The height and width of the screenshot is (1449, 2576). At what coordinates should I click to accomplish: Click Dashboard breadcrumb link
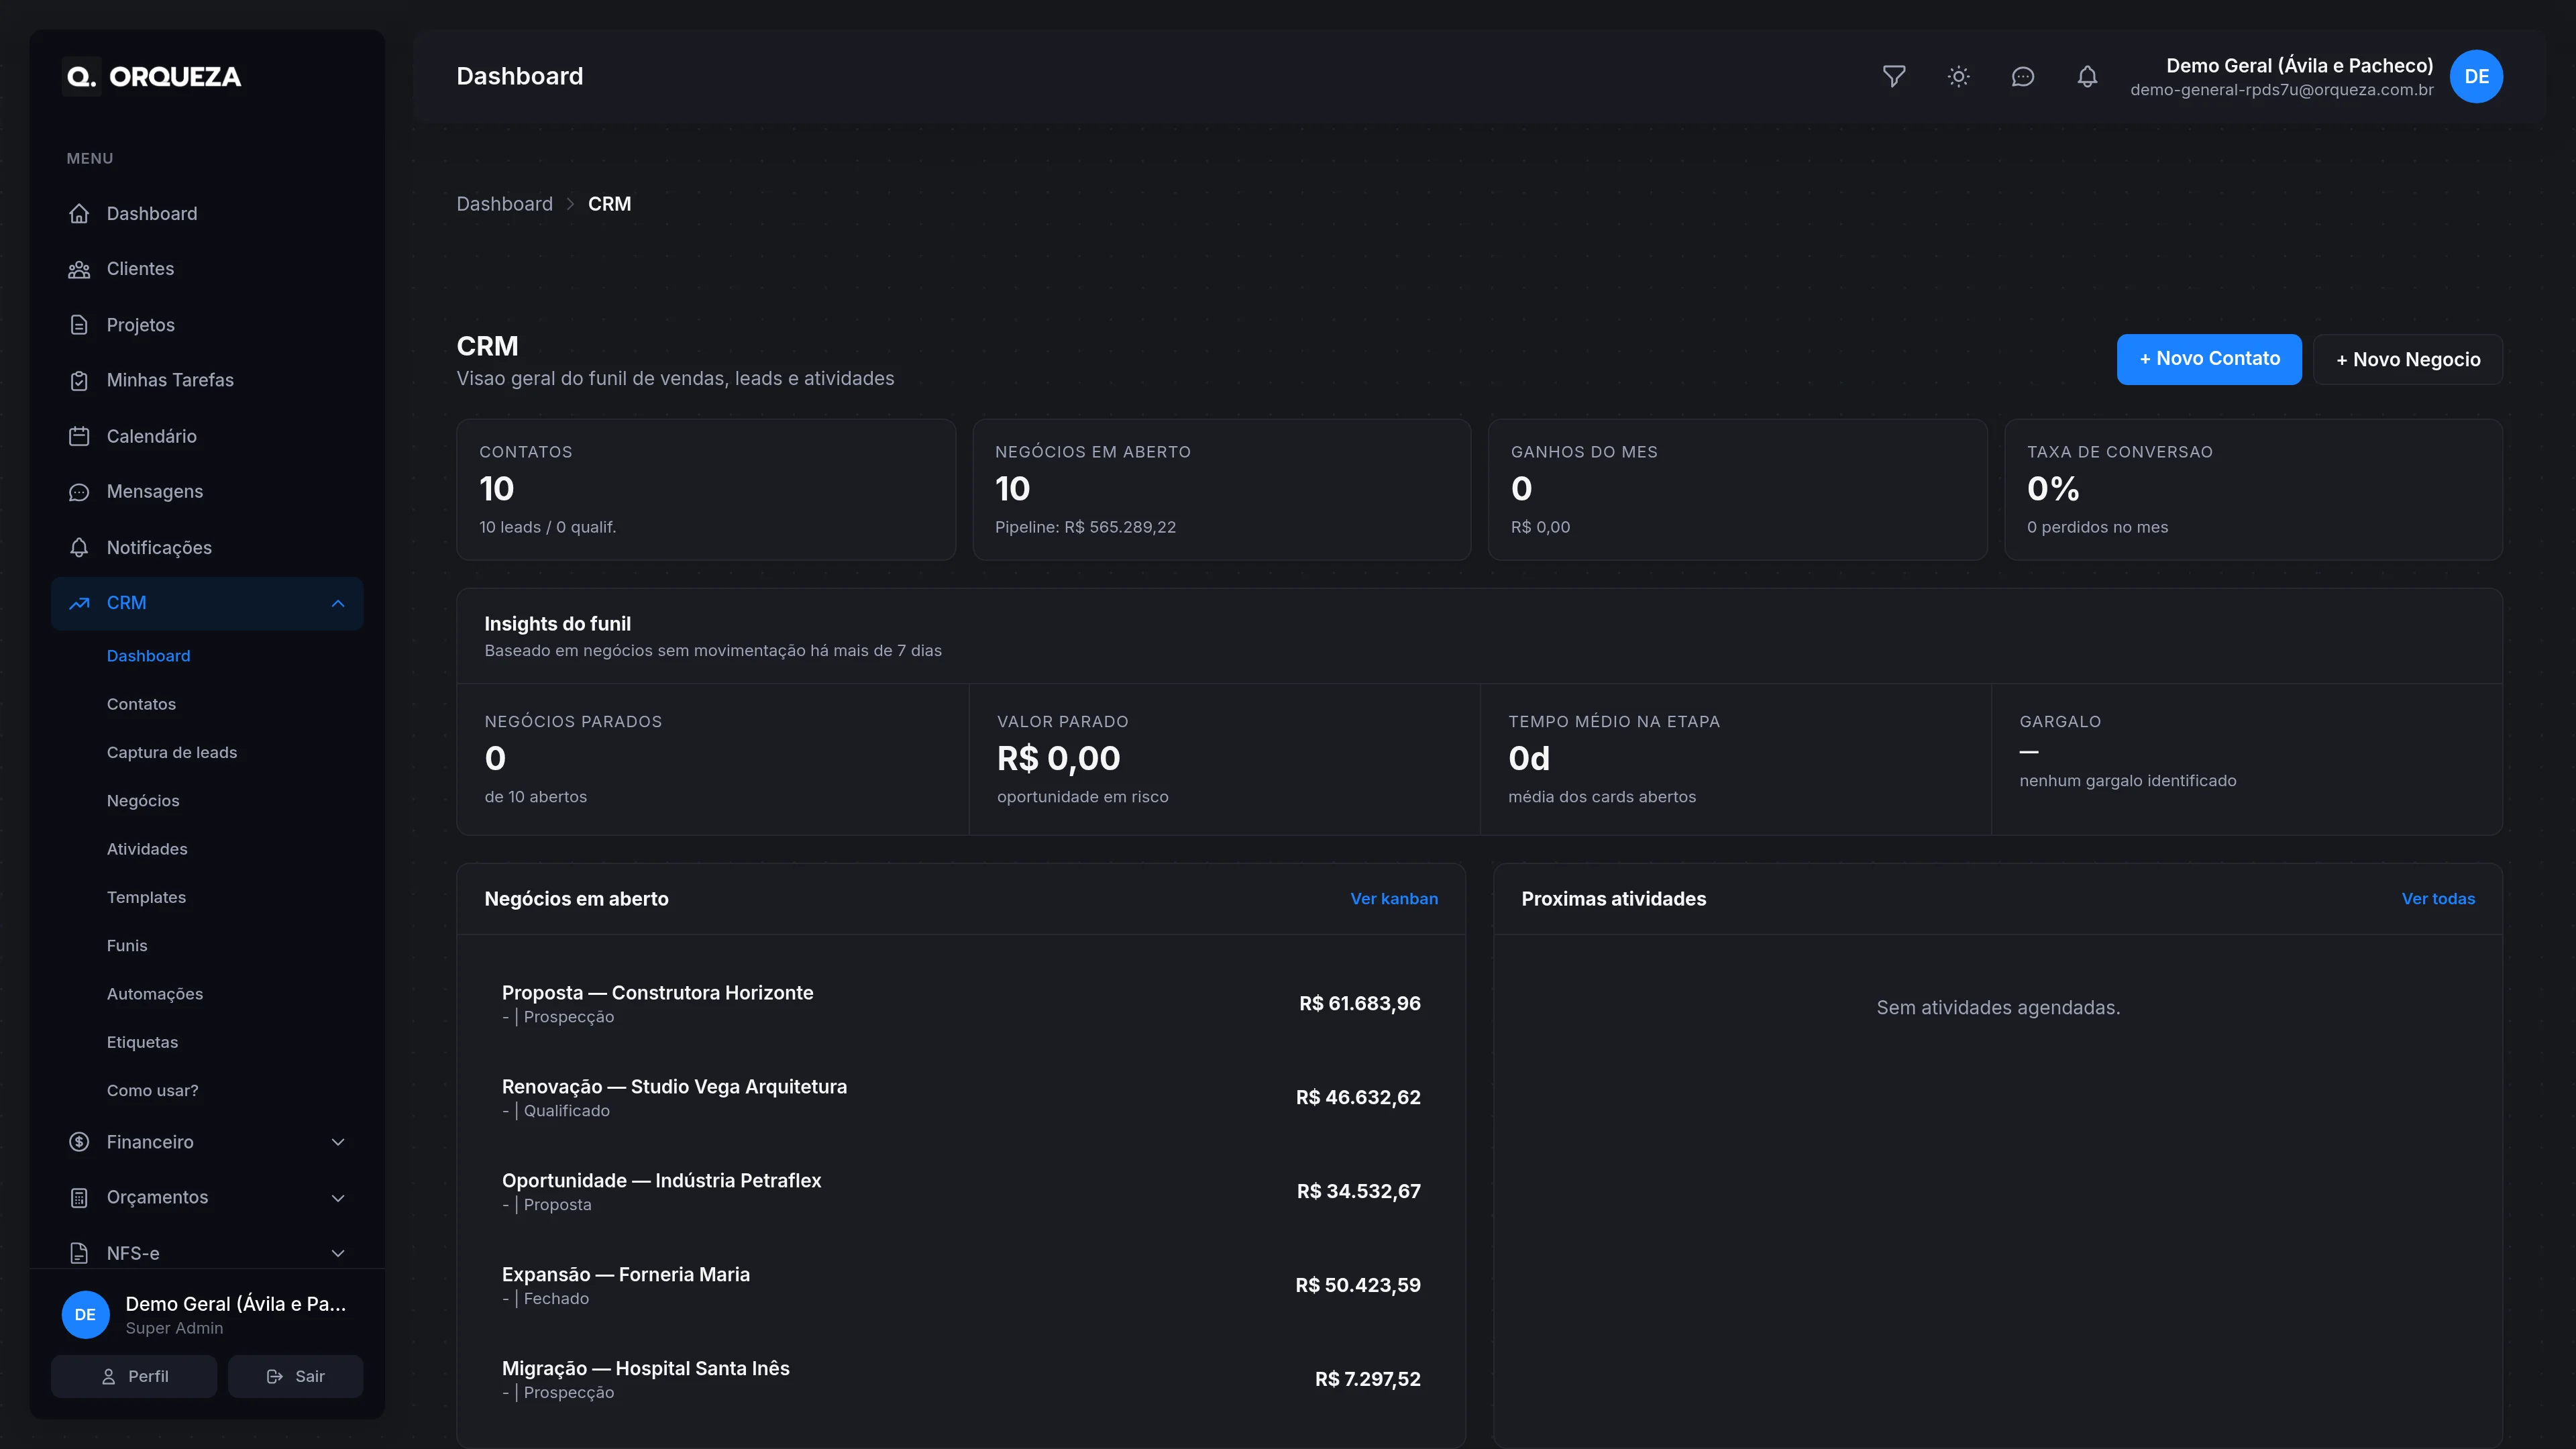[x=504, y=204]
